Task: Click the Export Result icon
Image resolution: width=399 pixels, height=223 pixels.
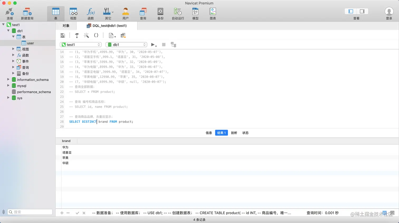Action: 123,35
